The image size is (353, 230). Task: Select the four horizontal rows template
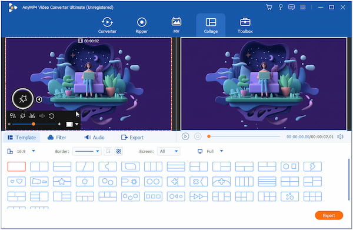pos(267,182)
